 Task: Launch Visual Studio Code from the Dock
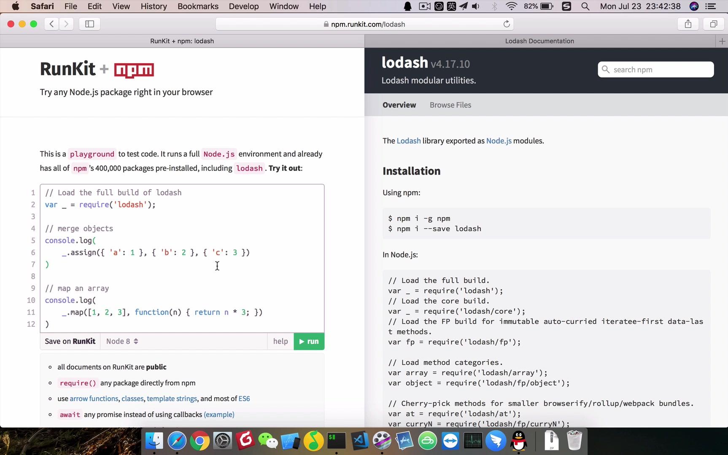[x=359, y=441]
